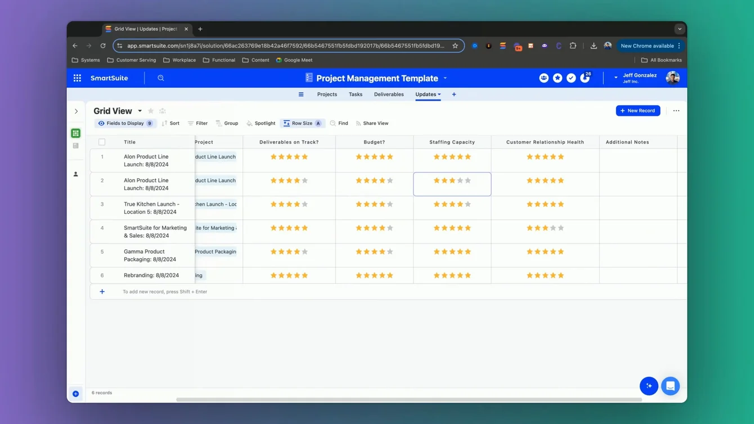Open notifications bell showing 26
754x424 pixels.
[586, 77]
